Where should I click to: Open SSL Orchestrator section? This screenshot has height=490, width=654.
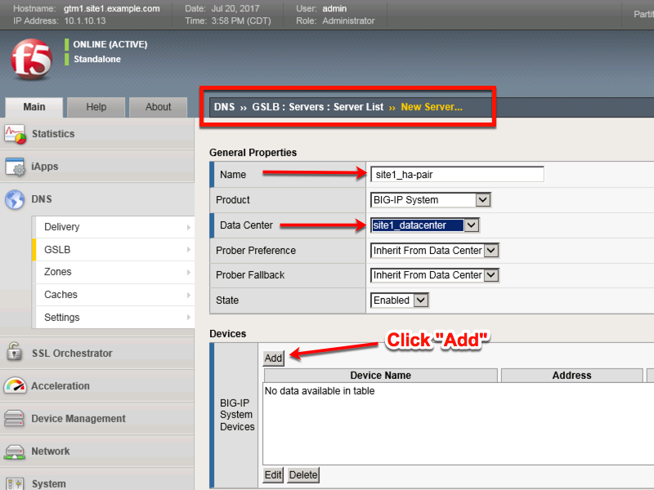click(x=96, y=354)
